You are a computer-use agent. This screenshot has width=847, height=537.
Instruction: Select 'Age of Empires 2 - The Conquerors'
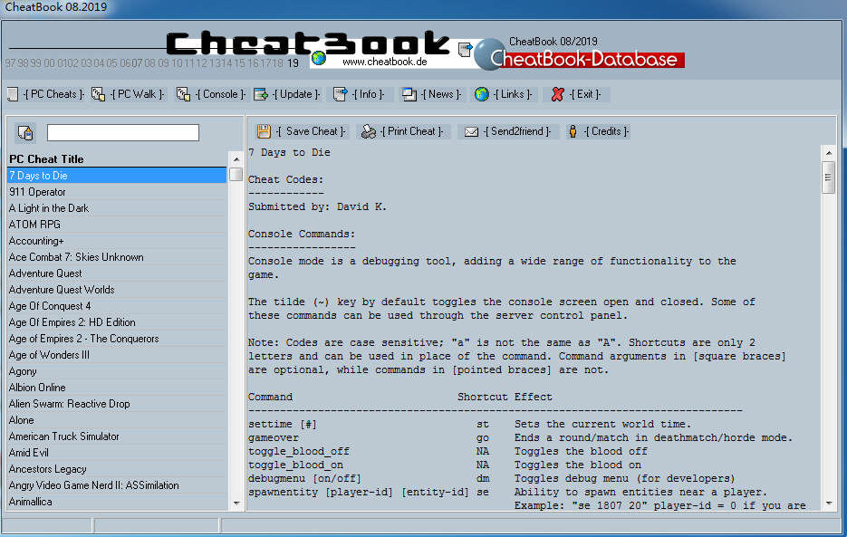117,339
